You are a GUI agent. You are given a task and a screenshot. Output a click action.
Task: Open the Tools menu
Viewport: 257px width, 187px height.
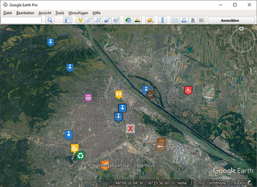tap(60, 13)
